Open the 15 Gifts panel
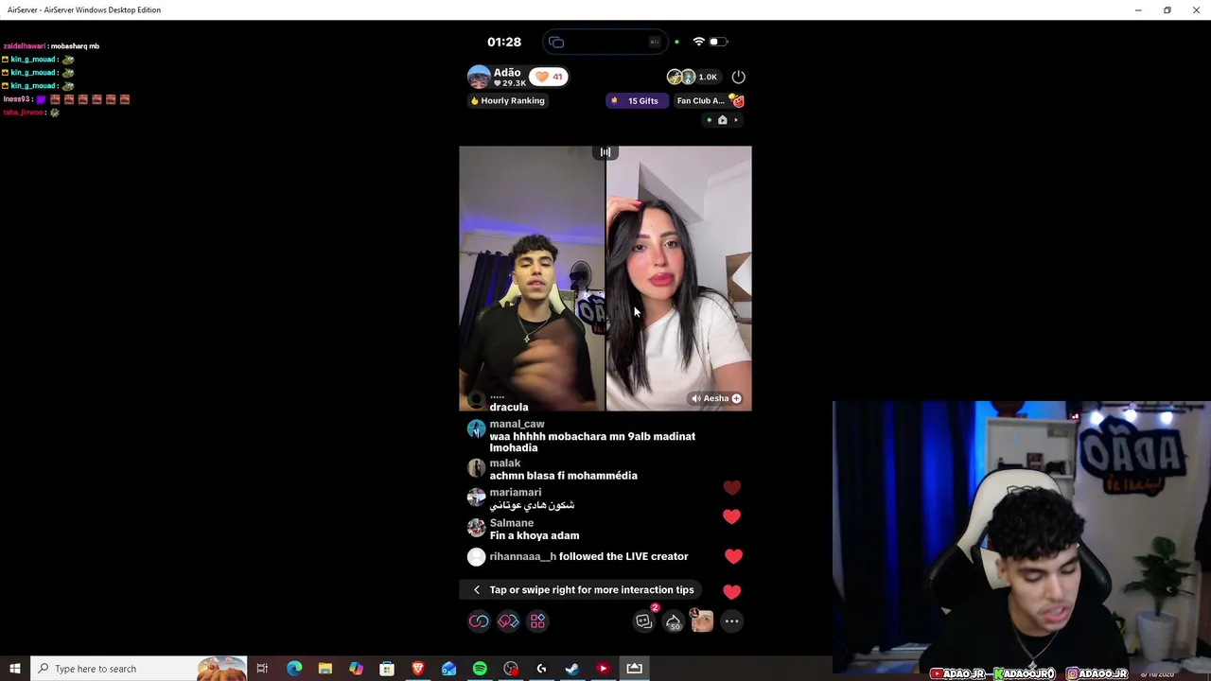1211x681 pixels. 635,100
